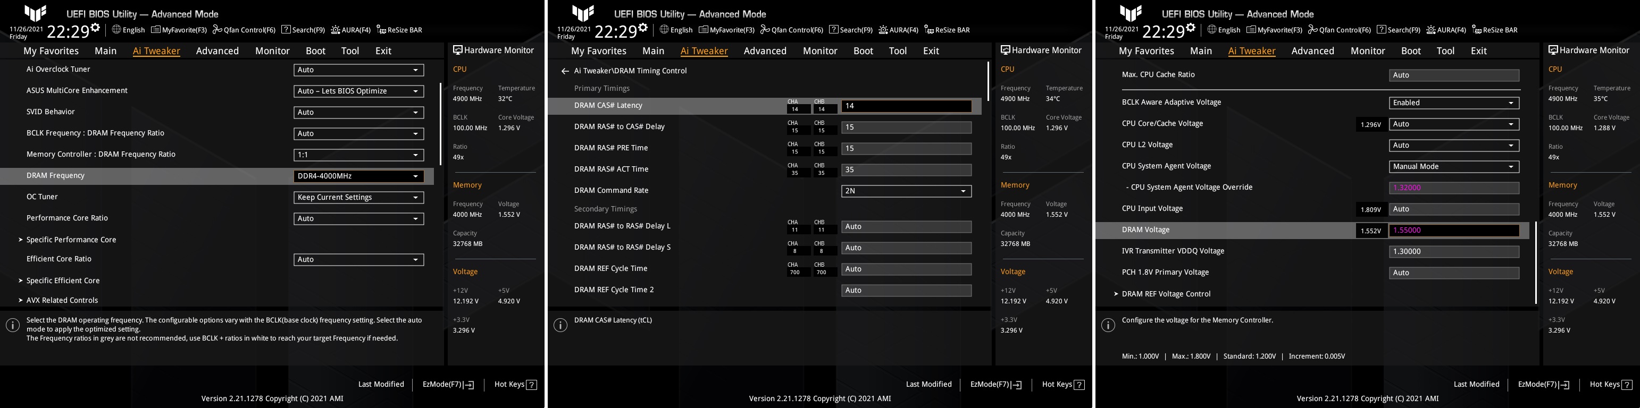The height and width of the screenshot is (408, 1640).
Task: Click the clock settings gear in the right BIOS panel
Action: tap(1190, 28)
